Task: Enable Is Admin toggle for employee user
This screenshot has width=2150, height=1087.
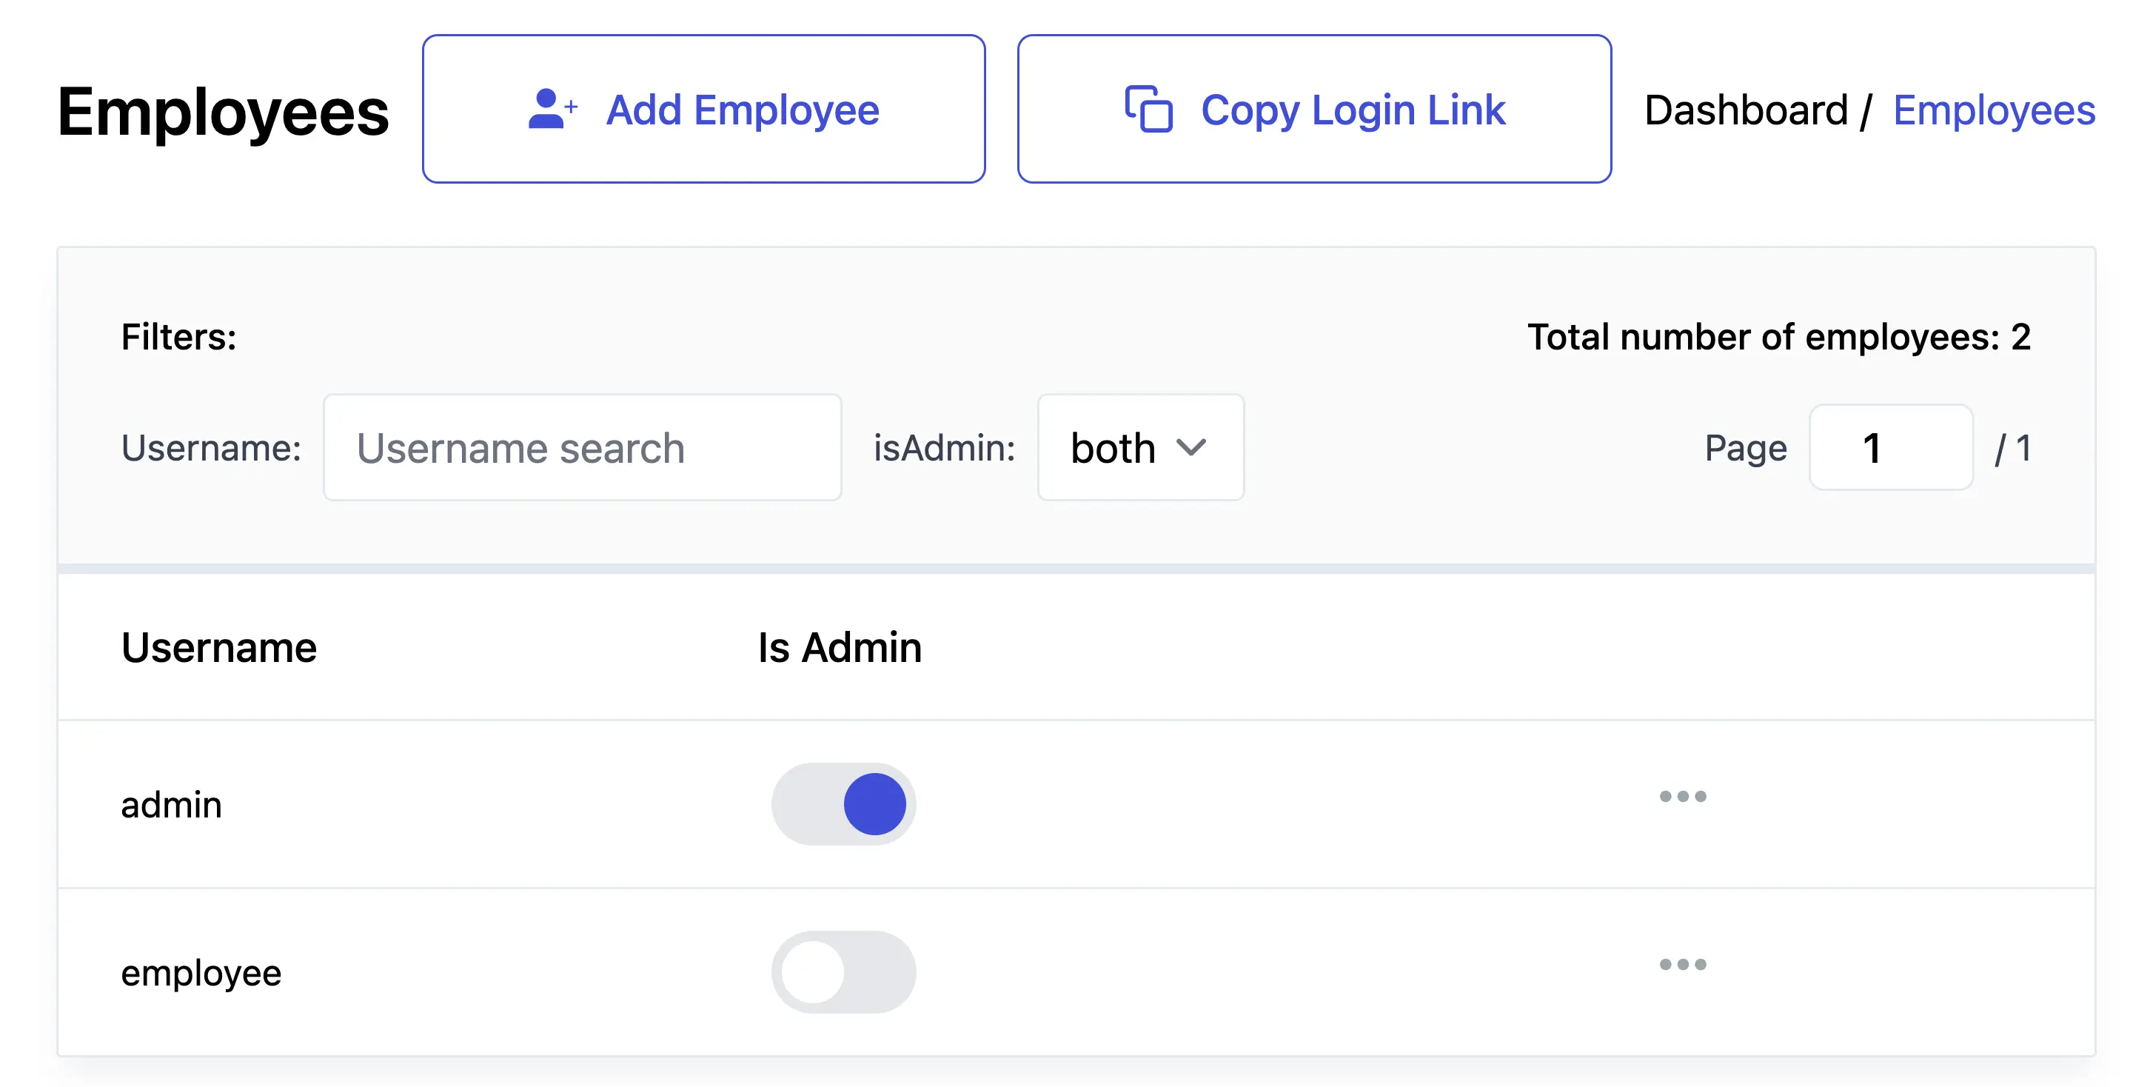Action: tap(843, 971)
